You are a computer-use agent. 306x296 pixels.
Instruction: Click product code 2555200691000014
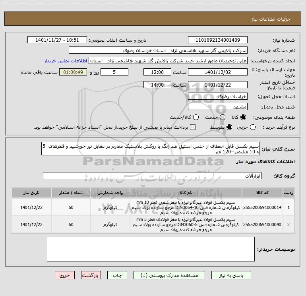[x=262, y=207]
